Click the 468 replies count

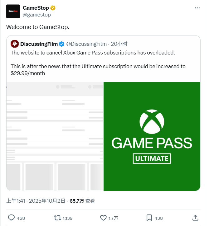click(21, 218)
